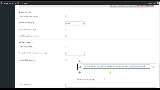Screen dimensions: 160x90
Task: Turn on Autofill logged-in user data
Action: point(66,36)
